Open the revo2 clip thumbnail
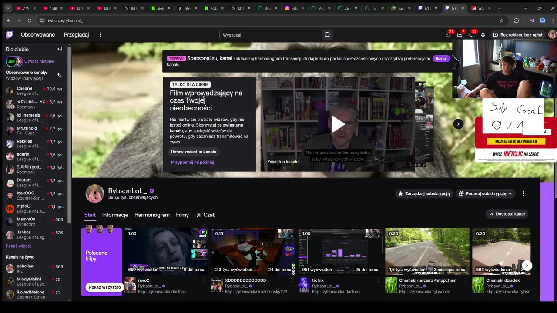Screen dimensions: 557x313 (x=166, y=251)
